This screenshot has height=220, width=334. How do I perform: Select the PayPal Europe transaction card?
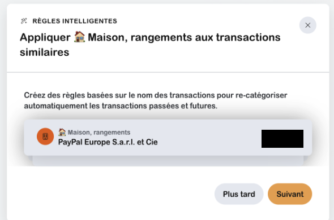coord(168,138)
